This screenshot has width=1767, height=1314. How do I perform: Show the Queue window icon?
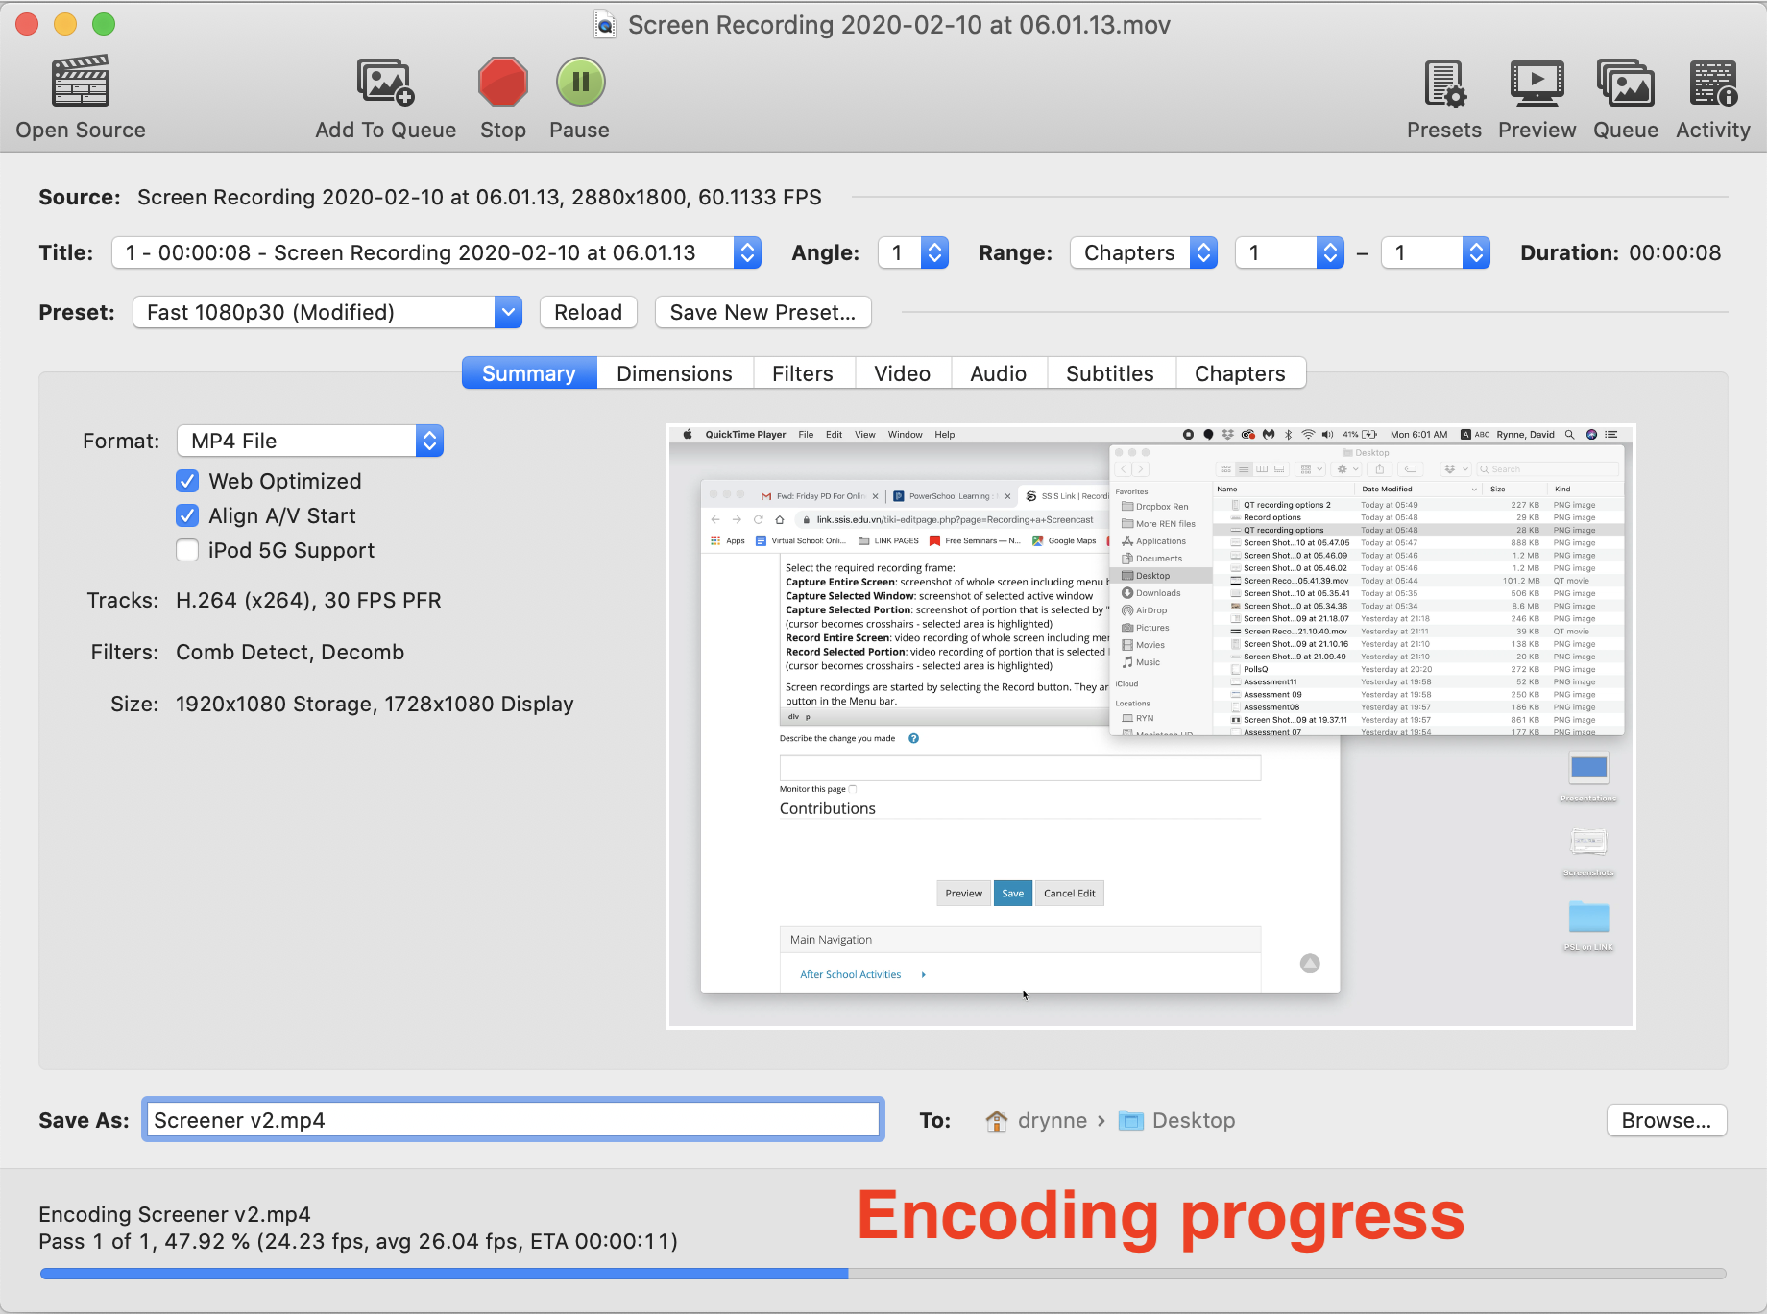pyautogui.click(x=1625, y=84)
